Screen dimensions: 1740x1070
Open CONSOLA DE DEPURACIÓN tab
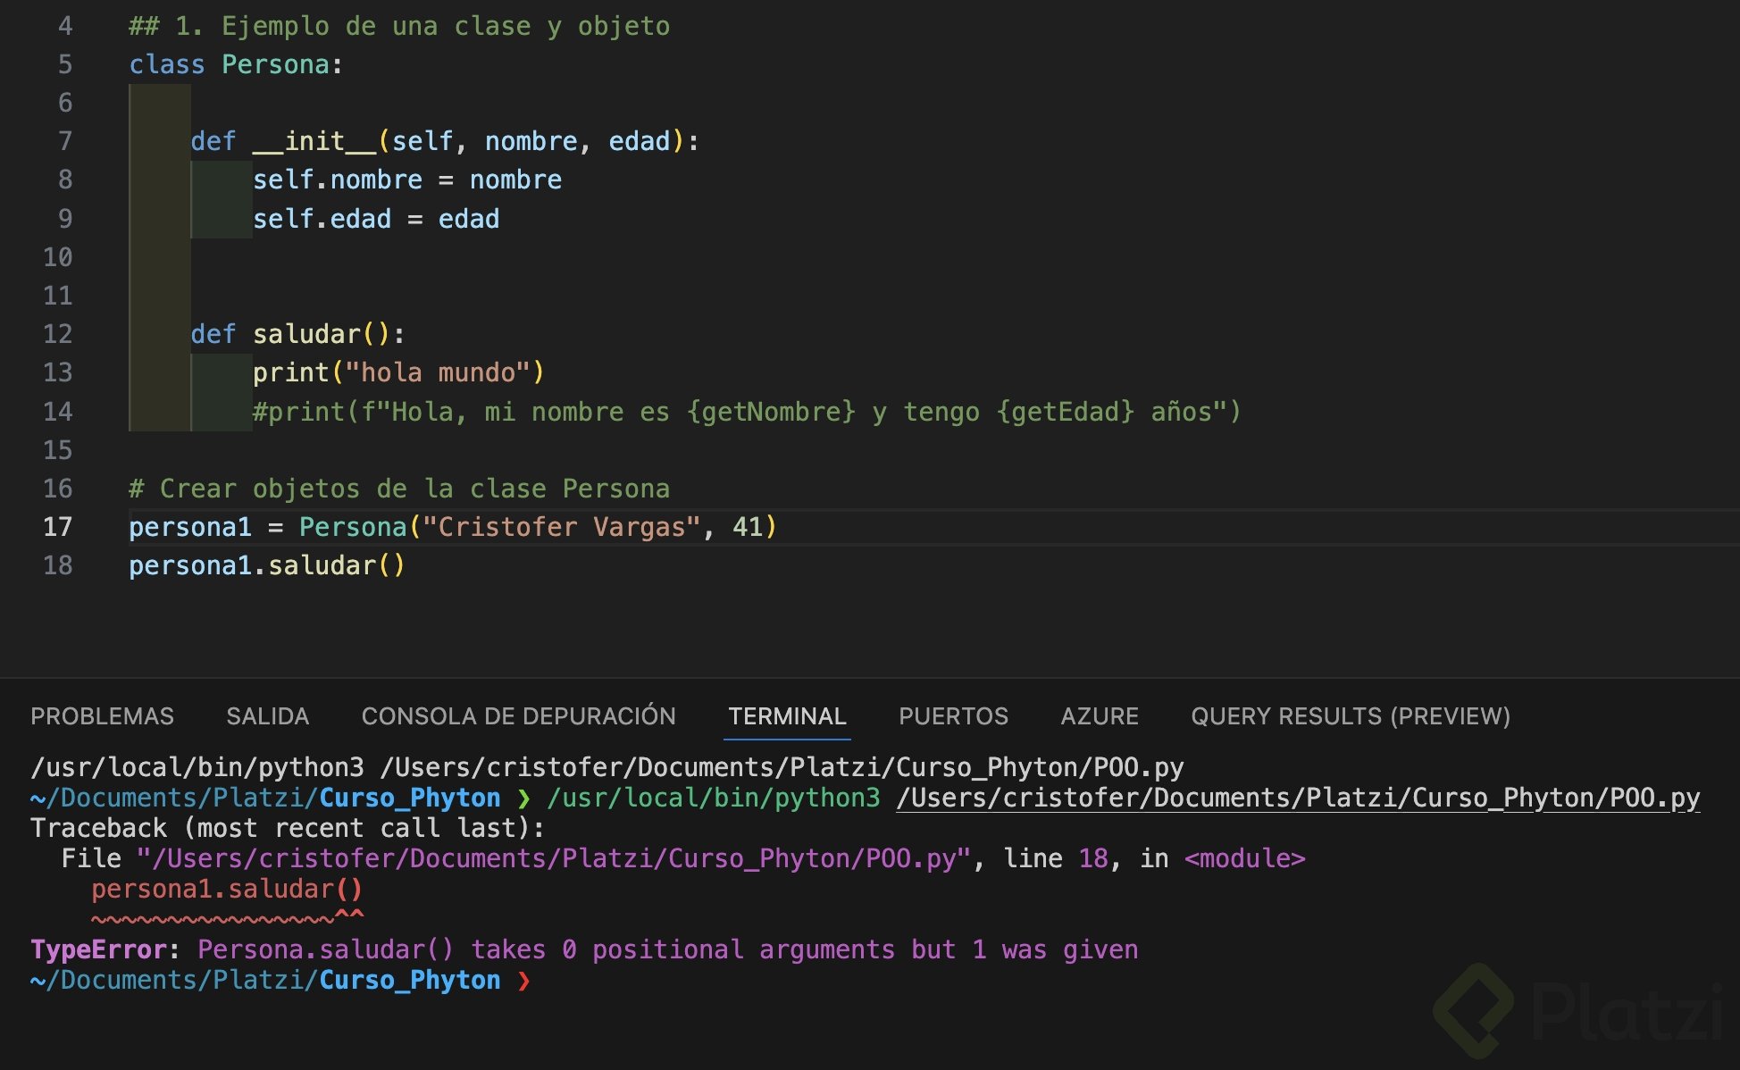point(518,716)
